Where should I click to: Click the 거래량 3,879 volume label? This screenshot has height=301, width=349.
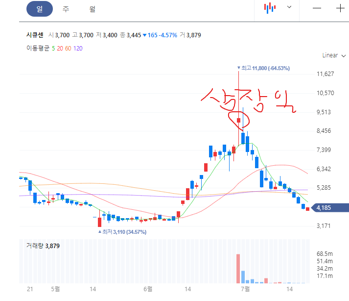point(43,246)
